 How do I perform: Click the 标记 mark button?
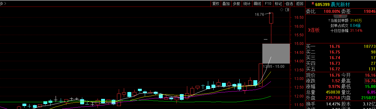(x=278, y=4)
